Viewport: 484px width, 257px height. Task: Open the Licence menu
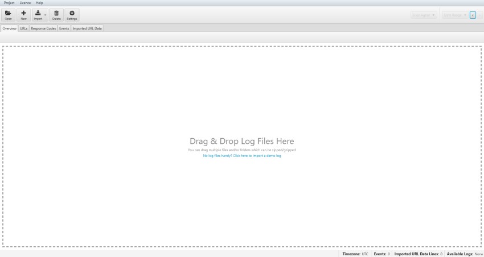point(25,3)
